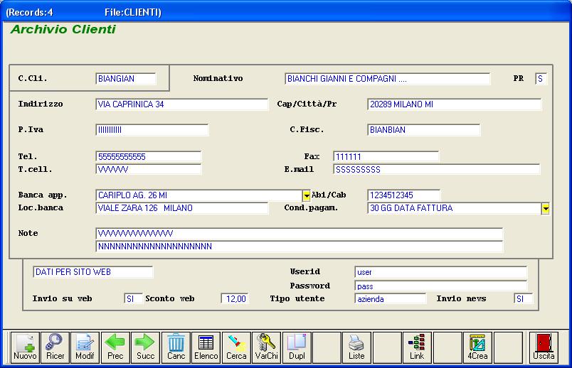Open VarChi keys icon
The height and width of the screenshot is (368, 572).
(266, 347)
